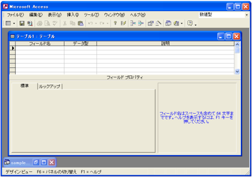The width and height of the screenshot is (252, 177).
Task: Click the grid's scroll down arrow
Action: pos(237,71)
